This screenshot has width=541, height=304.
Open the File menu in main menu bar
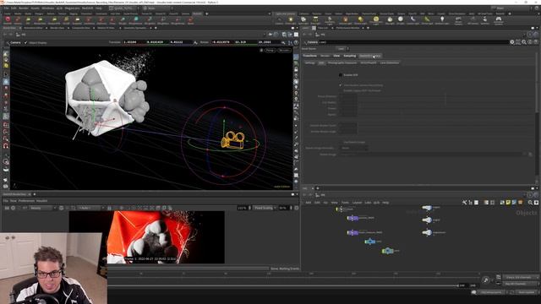(6, 8)
